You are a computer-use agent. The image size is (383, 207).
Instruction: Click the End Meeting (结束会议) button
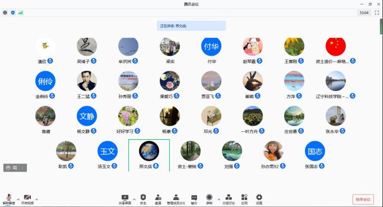click(363, 199)
